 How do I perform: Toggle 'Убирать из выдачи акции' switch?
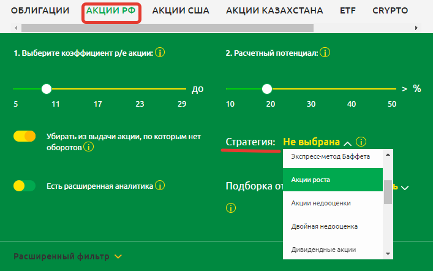coord(24,136)
